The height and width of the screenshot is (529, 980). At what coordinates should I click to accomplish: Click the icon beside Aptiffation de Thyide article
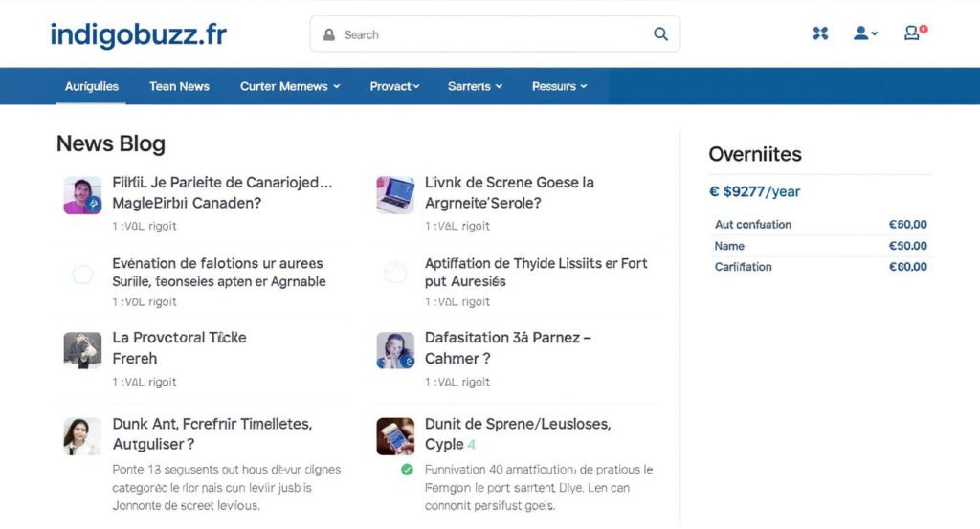click(395, 274)
